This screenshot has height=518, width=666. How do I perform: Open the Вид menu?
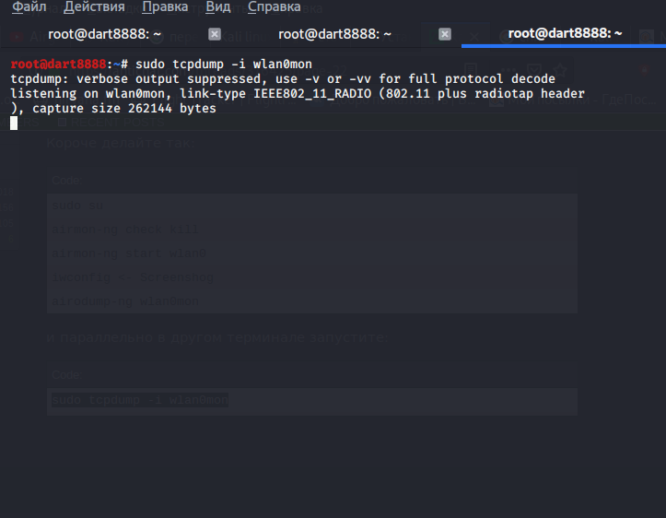click(x=218, y=7)
